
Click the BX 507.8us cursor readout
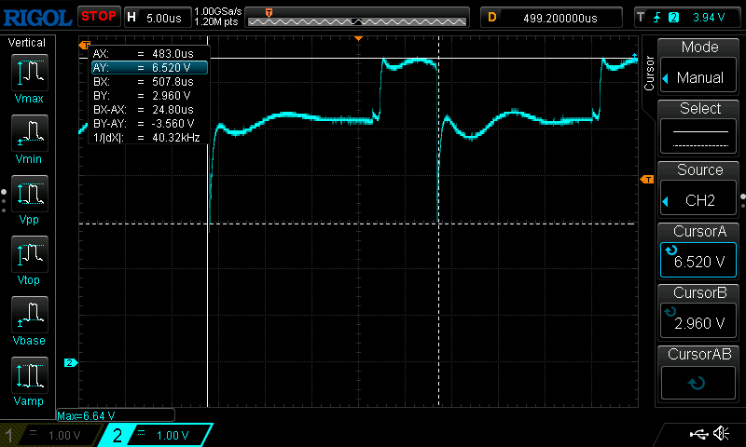pos(148,82)
